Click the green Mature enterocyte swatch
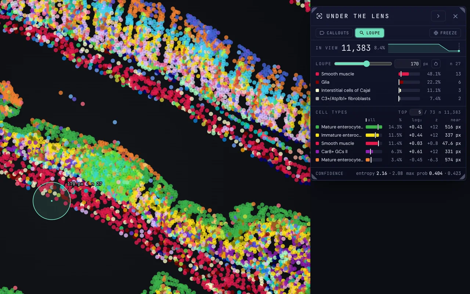470x294 pixels. pos(317,127)
